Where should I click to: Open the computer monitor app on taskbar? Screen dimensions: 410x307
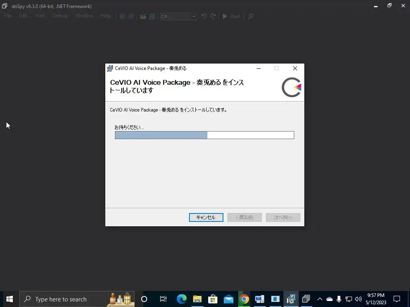click(x=259, y=299)
